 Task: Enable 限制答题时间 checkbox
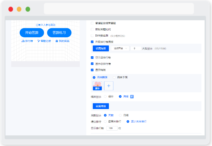[x=92, y=29]
